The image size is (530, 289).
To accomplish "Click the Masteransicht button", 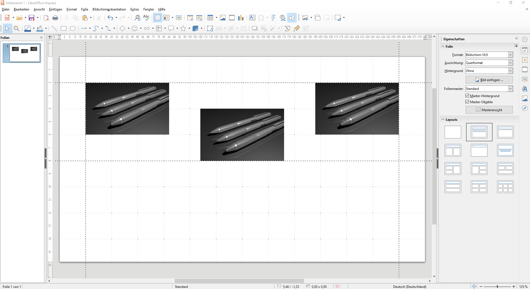I will pos(489,110).
